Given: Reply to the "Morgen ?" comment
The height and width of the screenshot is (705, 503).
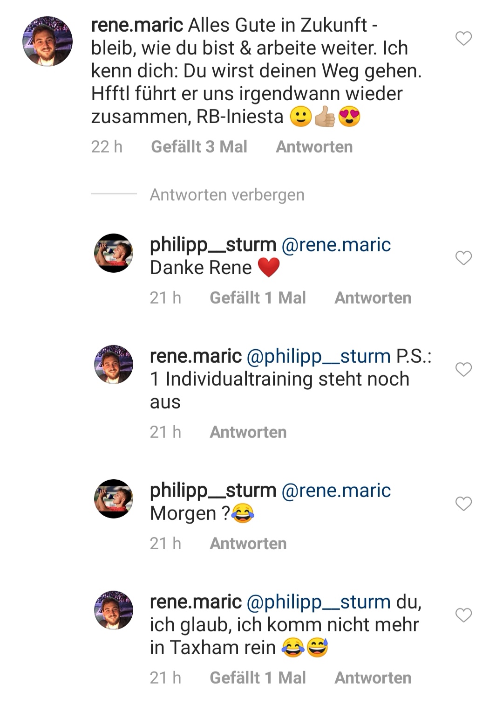Looking at the screenshot, I should tap(248, 544).
